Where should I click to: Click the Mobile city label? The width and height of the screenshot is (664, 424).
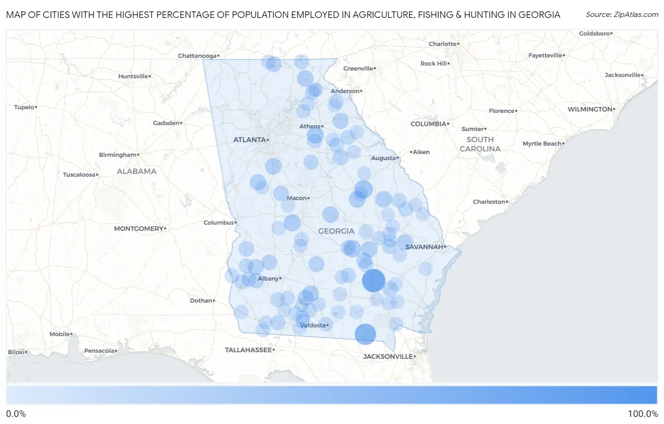60,334
